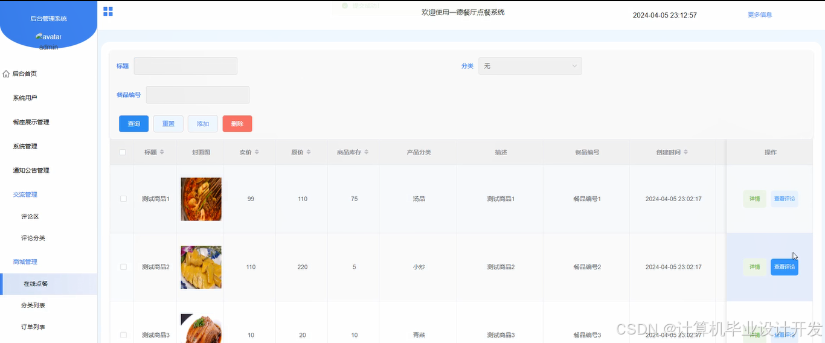Click the 青菜 category cell

[x=419, y=335]
